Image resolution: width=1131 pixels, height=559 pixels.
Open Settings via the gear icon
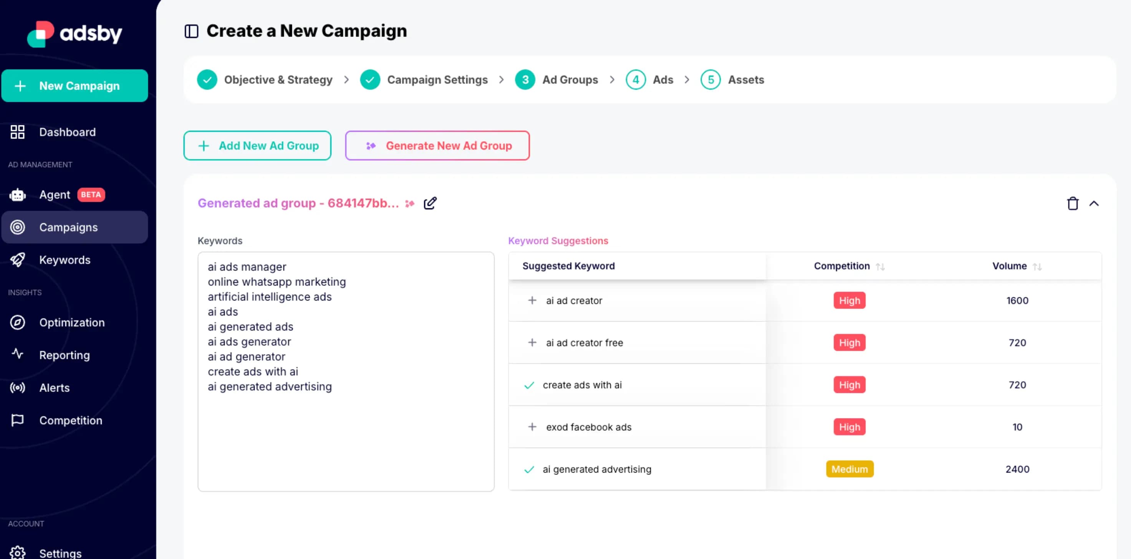18,552
